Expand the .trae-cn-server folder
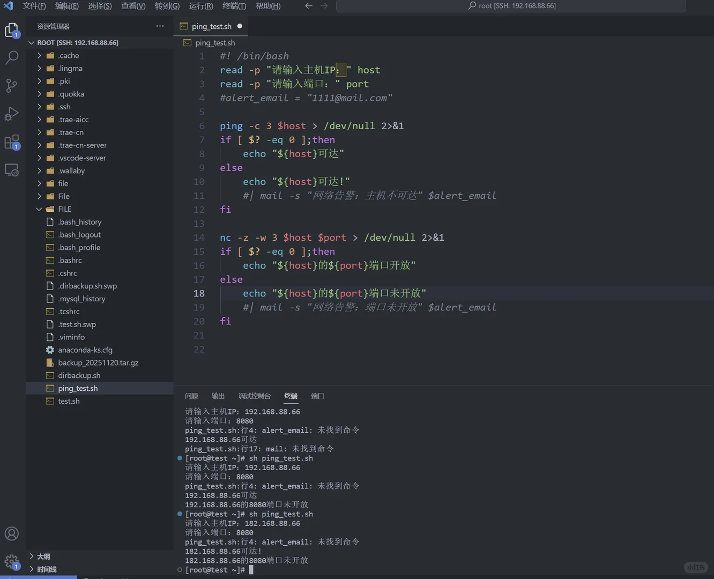714x579 pixels. coord(100,145)
